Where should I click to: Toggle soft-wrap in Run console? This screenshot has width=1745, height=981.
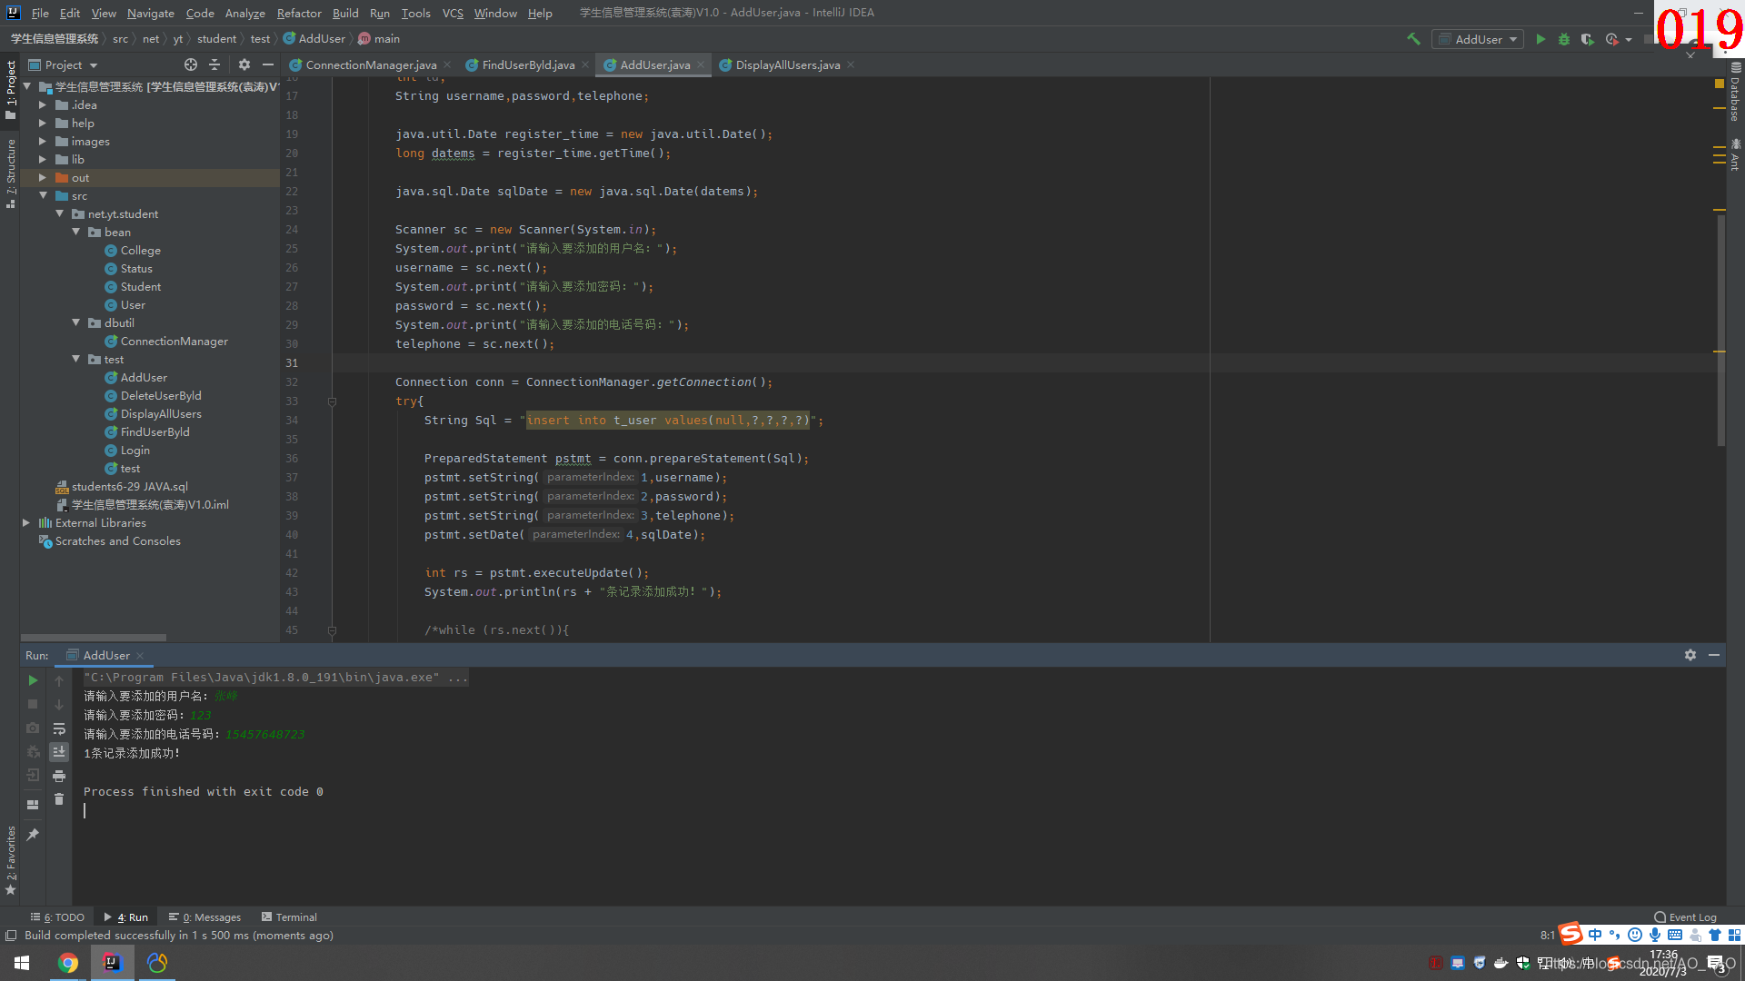tap(59, 728)
